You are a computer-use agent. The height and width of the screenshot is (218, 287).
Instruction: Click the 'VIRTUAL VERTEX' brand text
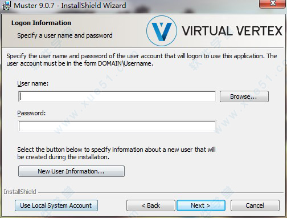click(x=232, y=31)
